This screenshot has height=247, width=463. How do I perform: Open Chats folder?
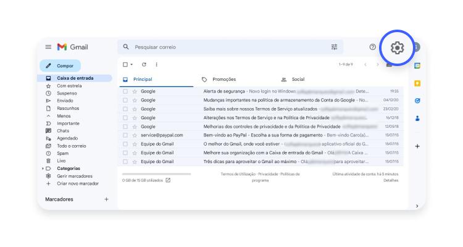63,131
